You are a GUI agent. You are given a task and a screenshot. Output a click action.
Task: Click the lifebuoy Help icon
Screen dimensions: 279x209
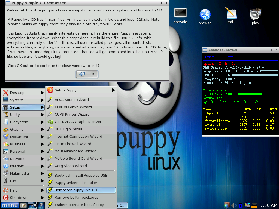click(6, 190)
